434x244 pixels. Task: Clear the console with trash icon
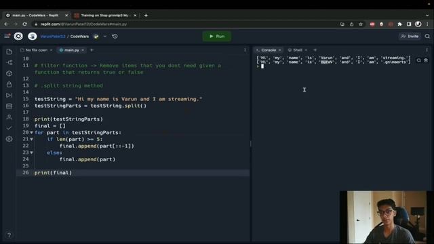(426, 60)
